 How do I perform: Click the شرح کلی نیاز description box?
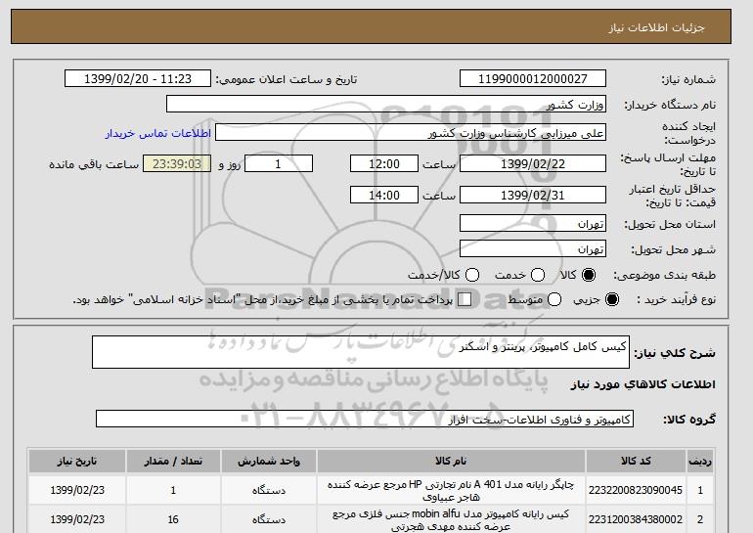(x=361, y=352)
